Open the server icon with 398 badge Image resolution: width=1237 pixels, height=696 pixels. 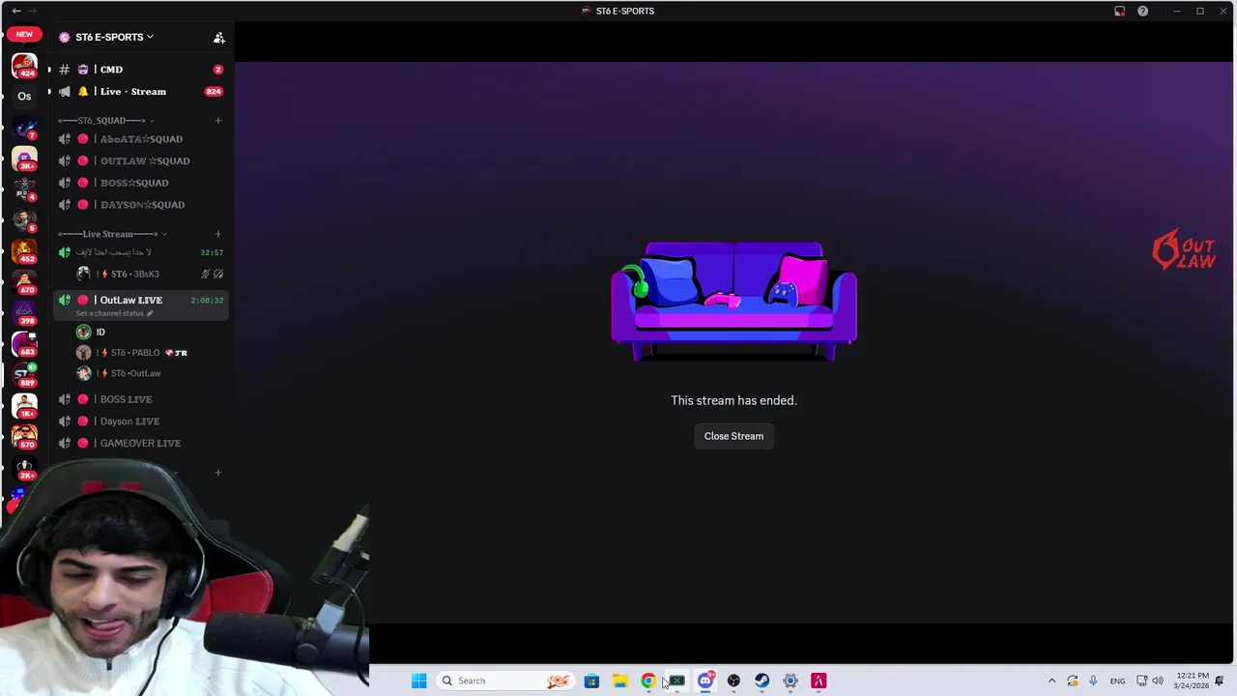point(24,312)
